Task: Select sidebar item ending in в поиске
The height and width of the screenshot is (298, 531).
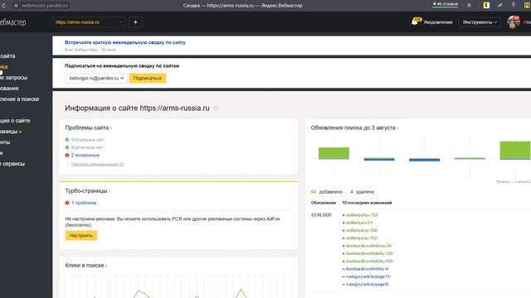Action: [19, 99]
